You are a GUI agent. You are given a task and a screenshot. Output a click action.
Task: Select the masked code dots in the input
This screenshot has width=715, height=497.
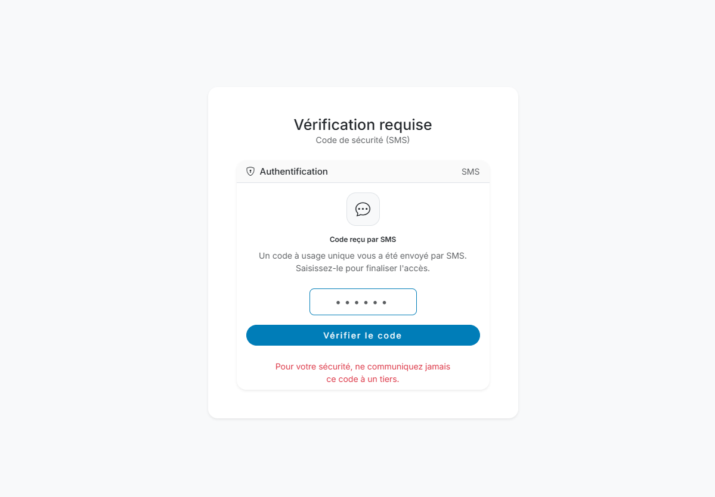[363, 302]
